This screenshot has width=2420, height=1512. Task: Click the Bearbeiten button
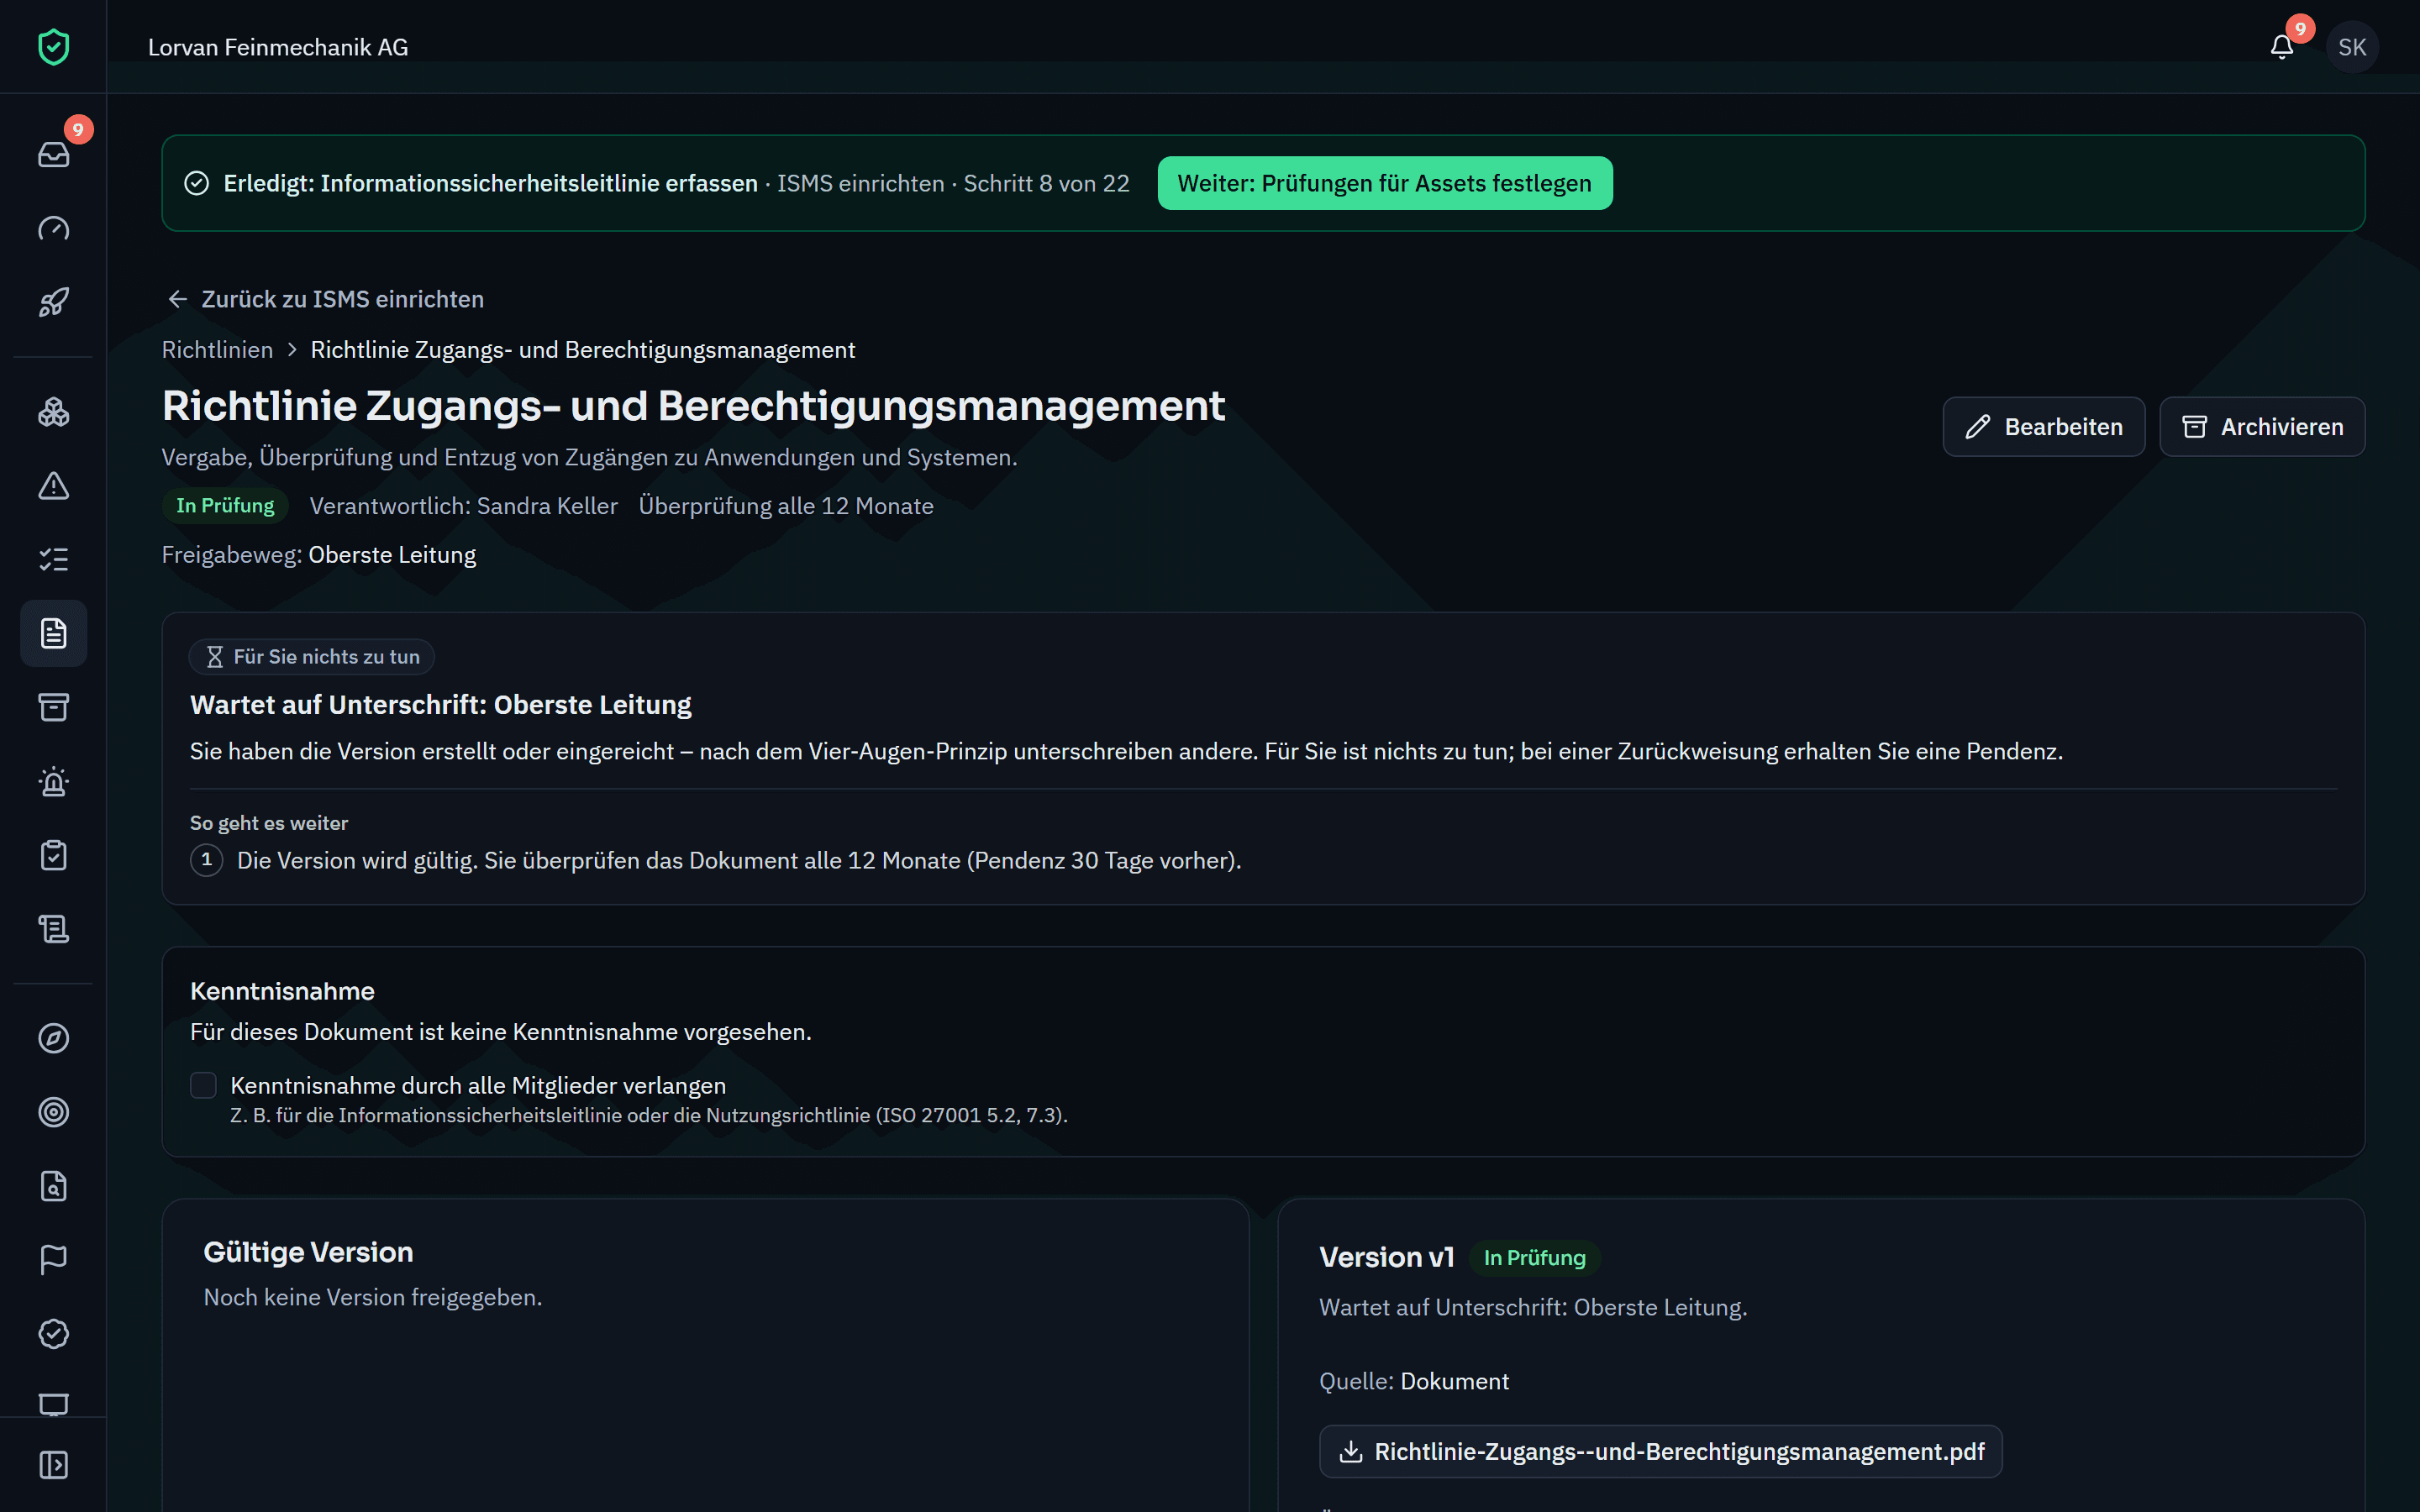[2043, 427]
